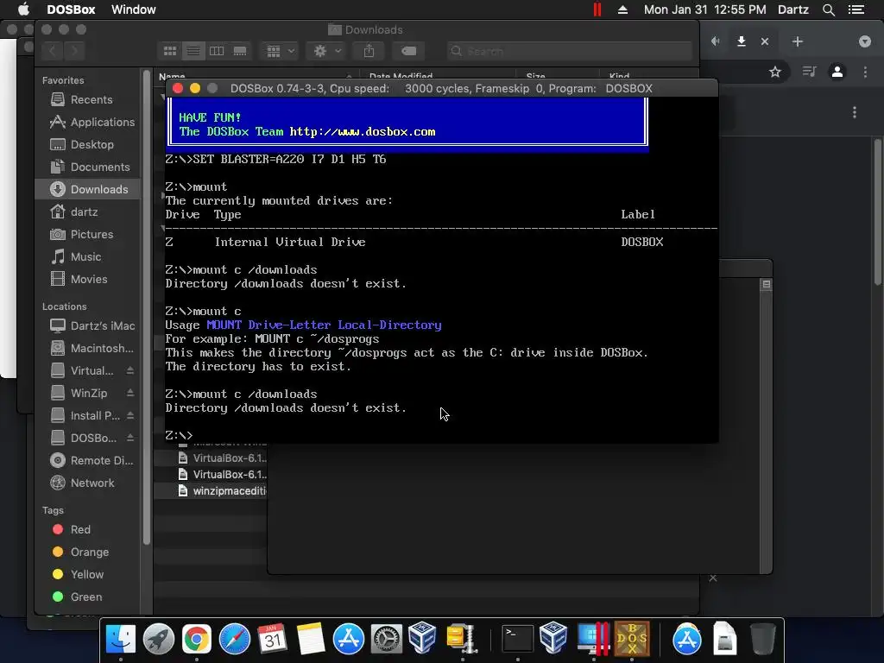The height and width of the screenshot is (663, 884).
Task: Open Finder from the Dock
Action: 121,639
